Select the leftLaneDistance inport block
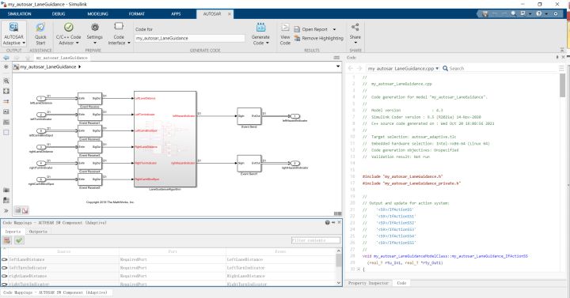570x298 pixels. click(41, 98)
